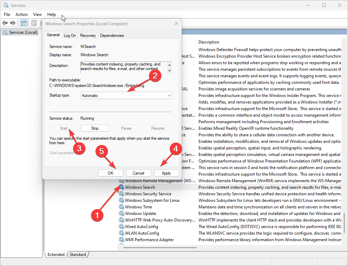Click OK in the properties dialog

click(x=110, y=173)
